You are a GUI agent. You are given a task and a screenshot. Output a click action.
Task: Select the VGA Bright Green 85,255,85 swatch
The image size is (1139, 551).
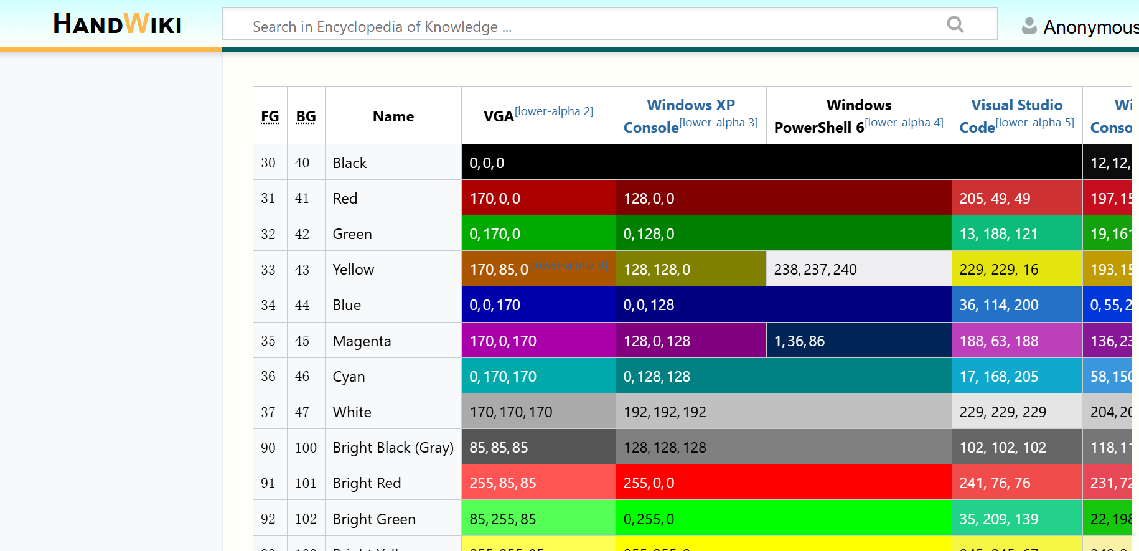pos(538,519)
